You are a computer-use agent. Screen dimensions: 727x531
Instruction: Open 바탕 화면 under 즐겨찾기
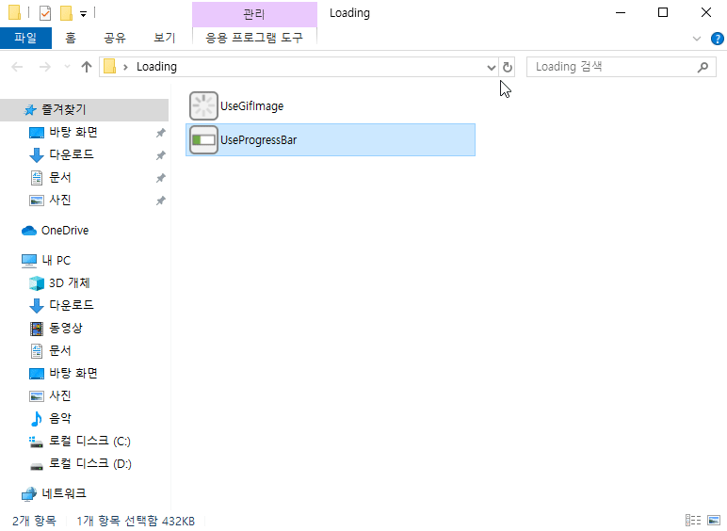click(73, 133)
